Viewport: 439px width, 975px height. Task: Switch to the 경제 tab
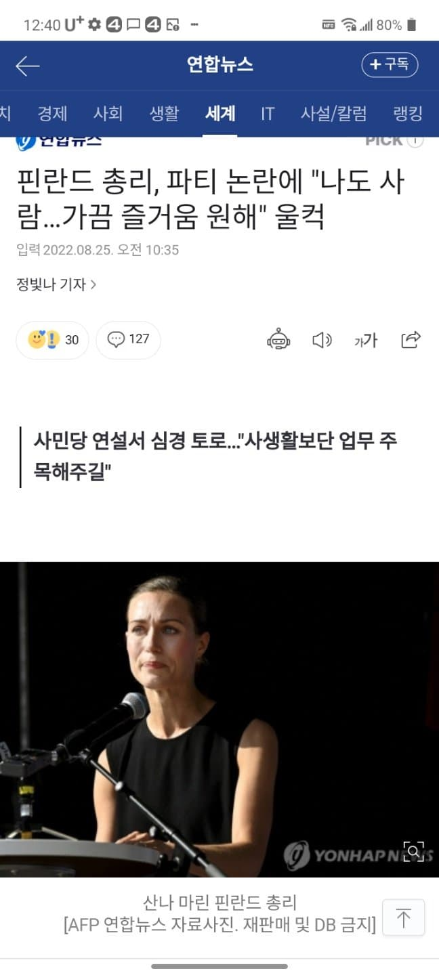pos(52,113)
